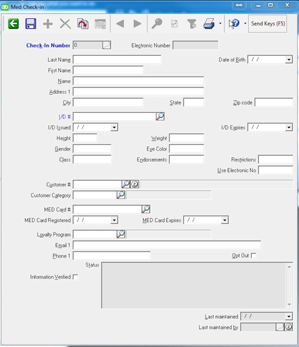The image size is (299, 347).
Task: Click the printer icon in toolbar
Action: [x=209, y=24]
